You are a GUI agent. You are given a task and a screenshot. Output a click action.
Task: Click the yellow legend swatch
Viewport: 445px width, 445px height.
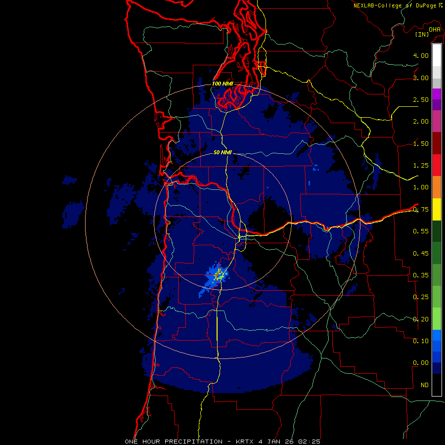click(x=437, y=209)
